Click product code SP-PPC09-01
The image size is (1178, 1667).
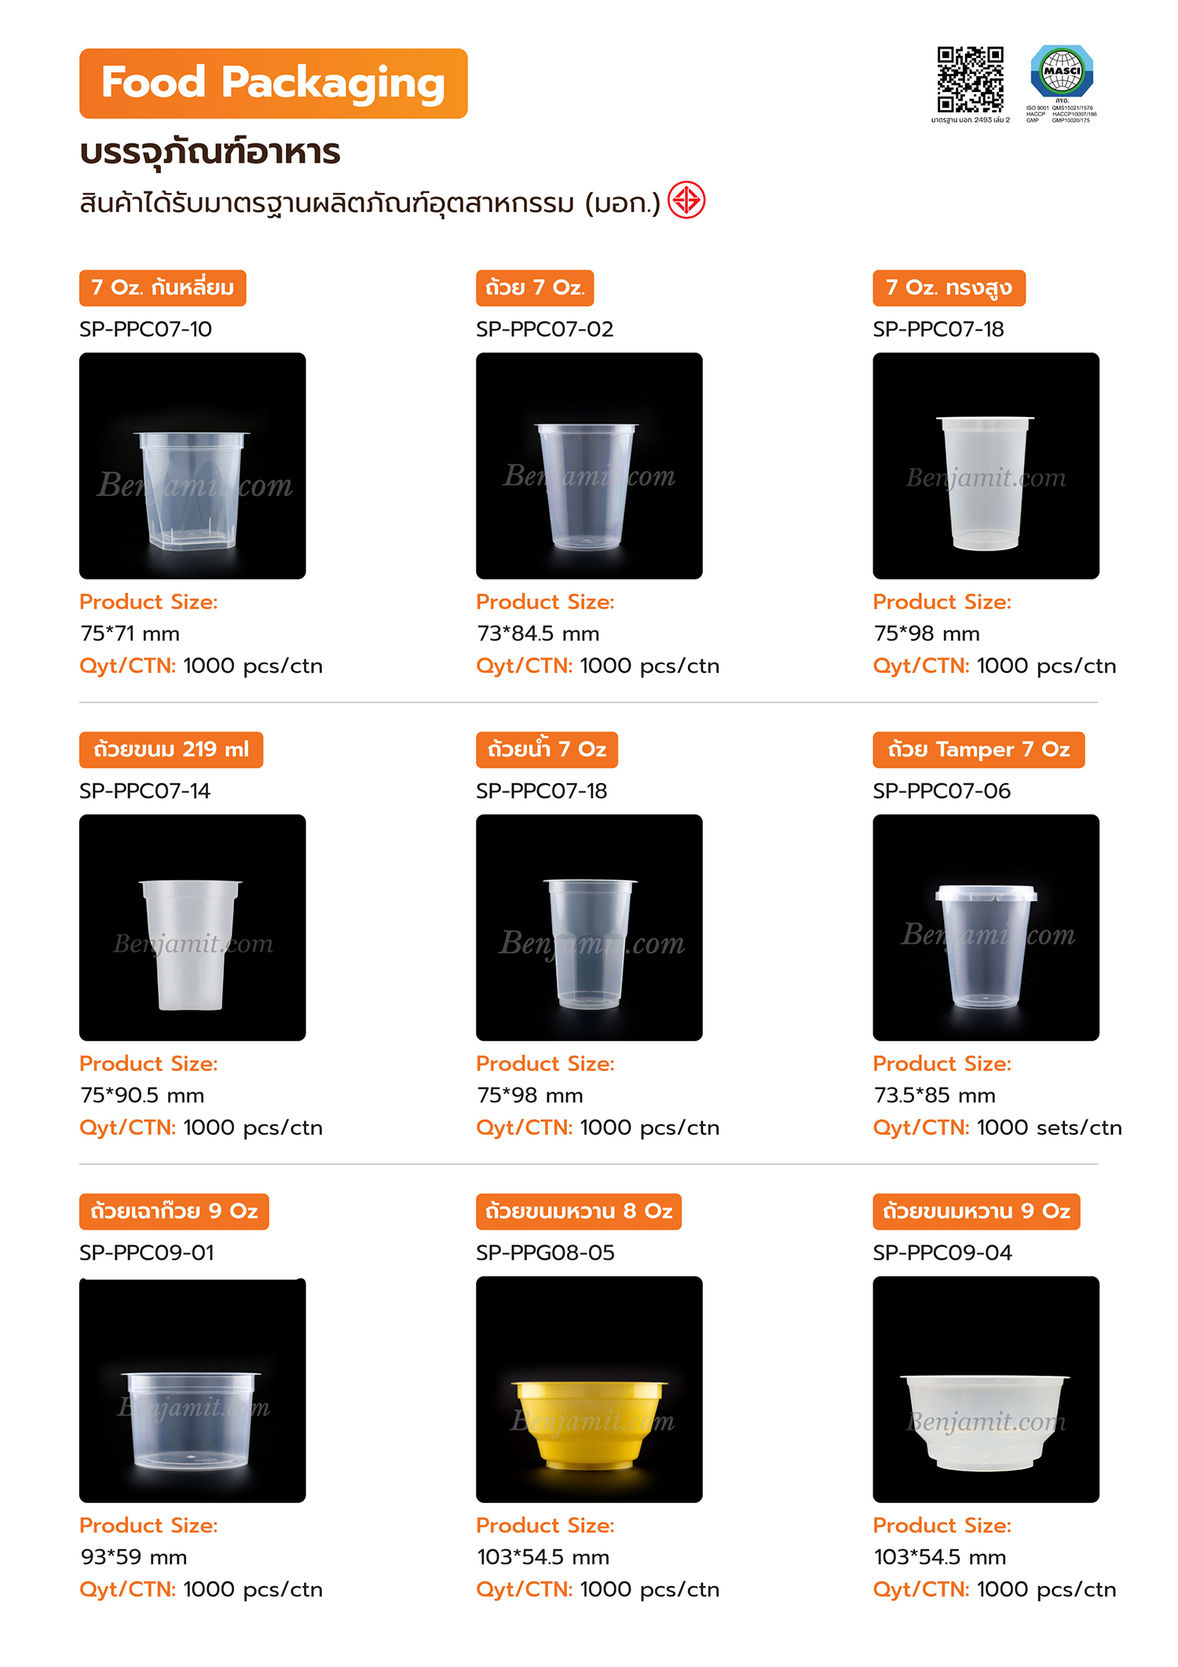(147, 1252)
